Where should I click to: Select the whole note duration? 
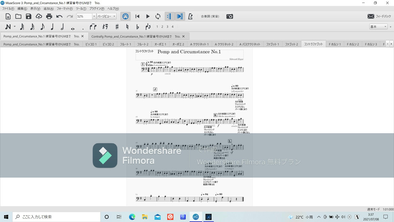coord(73,28)
